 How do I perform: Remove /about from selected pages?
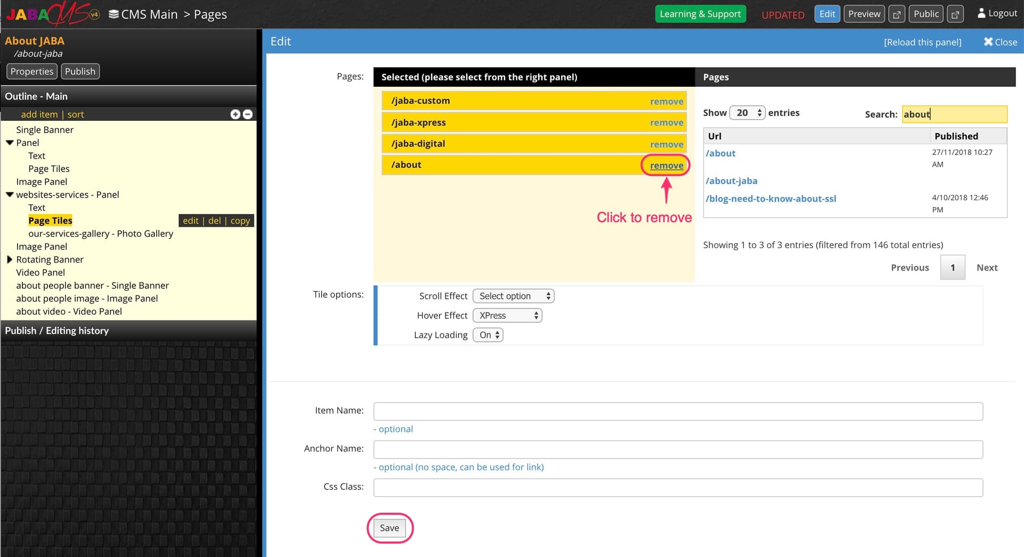tap(667, 166)
